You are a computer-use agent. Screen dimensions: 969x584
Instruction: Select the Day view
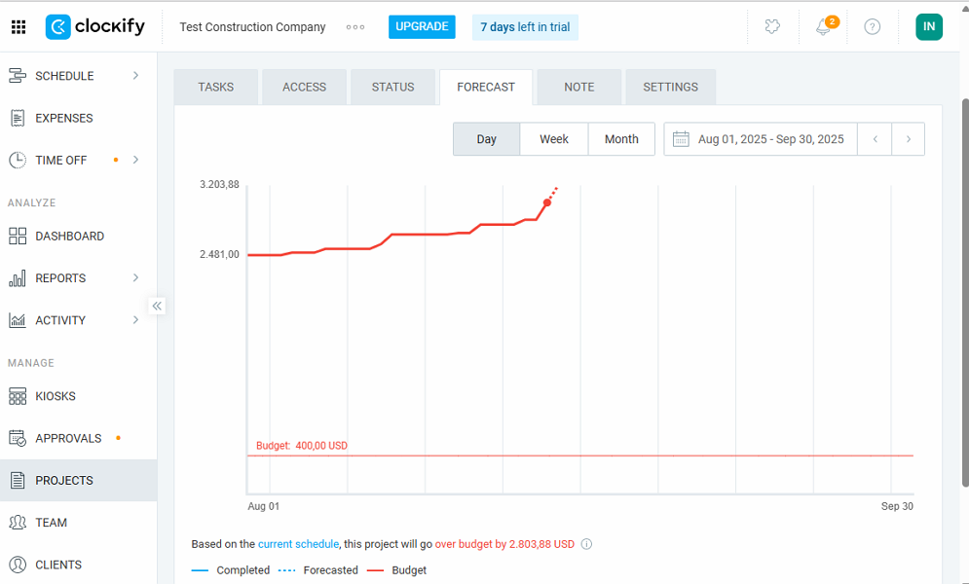click(x=486, y=138)
